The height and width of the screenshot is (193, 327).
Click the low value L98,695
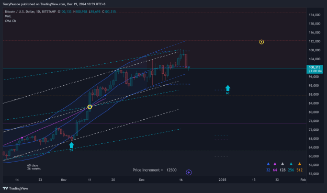pos(95,12)
